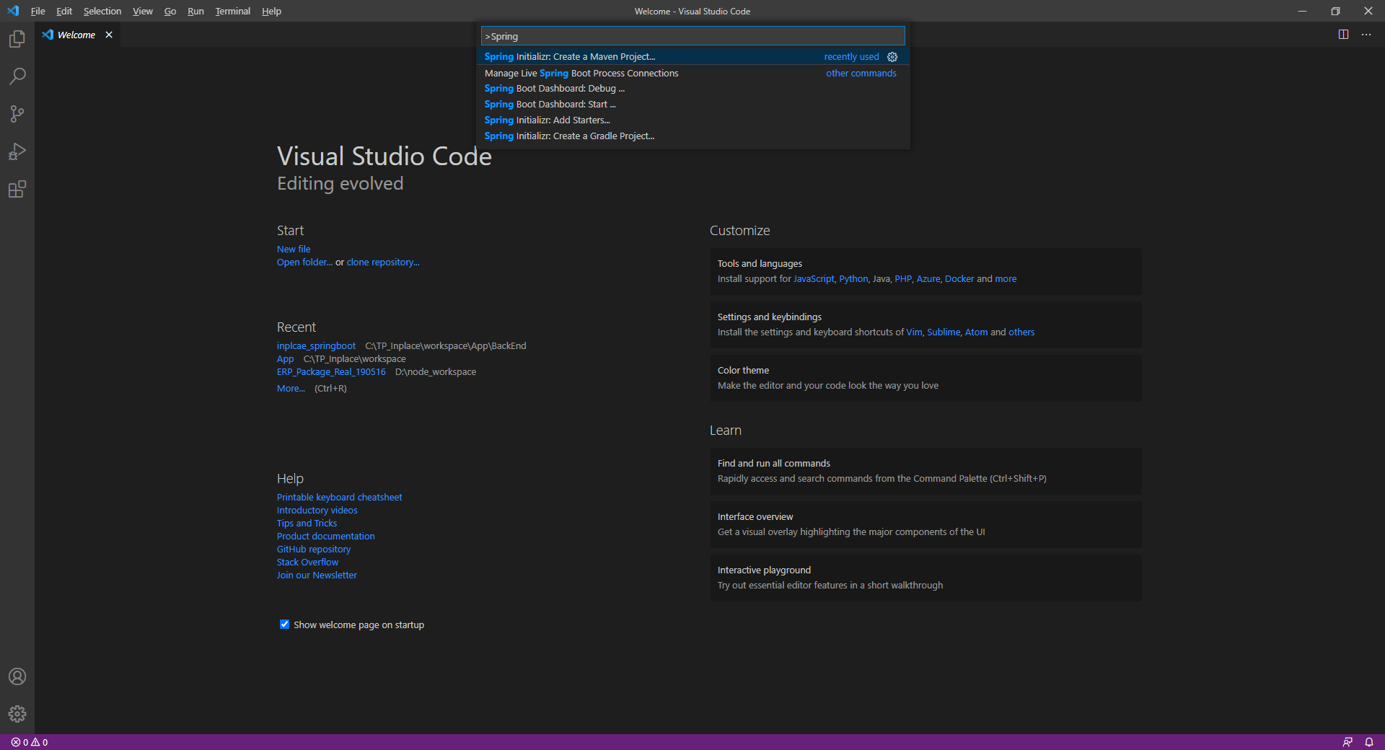Install JavaScript language support link
Image resolution: width=1385 pixels, height=750 pixels.
[814, 279]
